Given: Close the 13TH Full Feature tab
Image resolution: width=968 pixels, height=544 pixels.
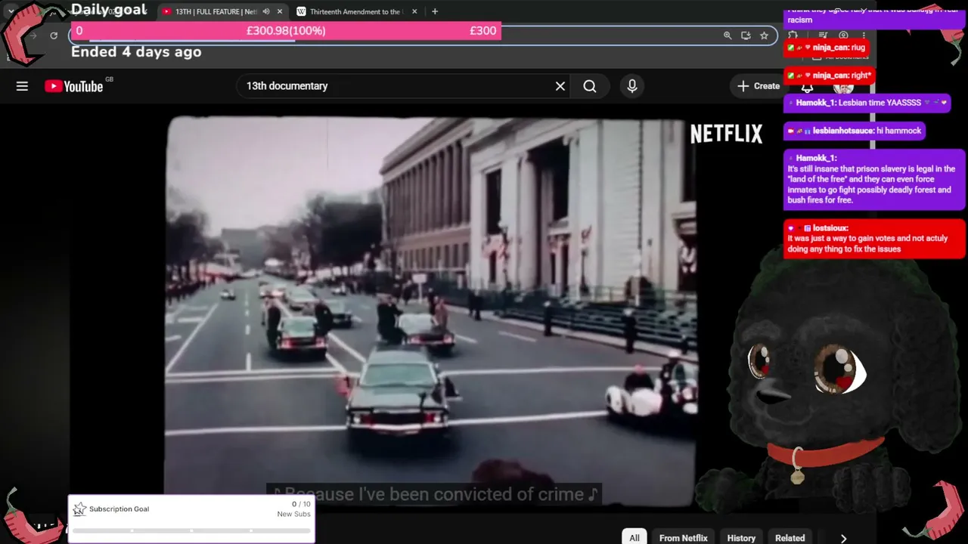Looking at the screenshot, I should 280,11.
